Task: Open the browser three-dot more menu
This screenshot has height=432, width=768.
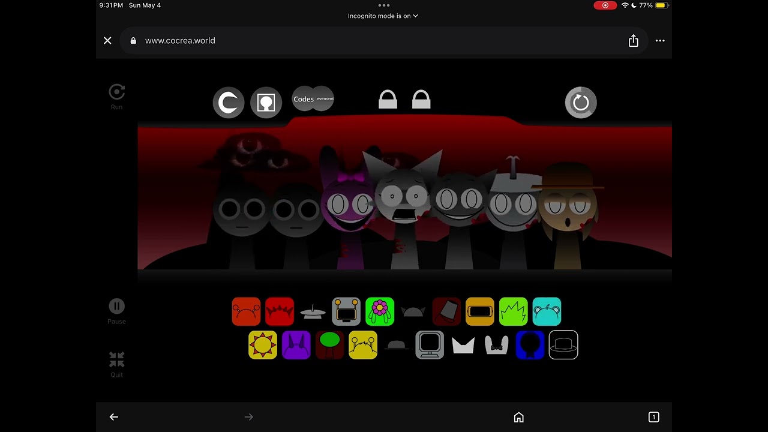Action: pos(660,41)
